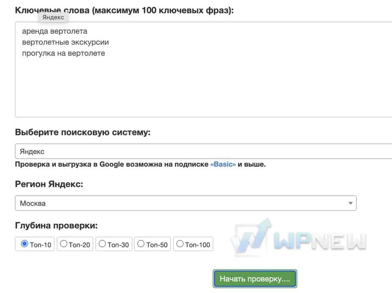Image resolution: width=392 pixels, height=293 pixels.
Task: Click the Яндекс tooltip label
Action: point(53,17)
